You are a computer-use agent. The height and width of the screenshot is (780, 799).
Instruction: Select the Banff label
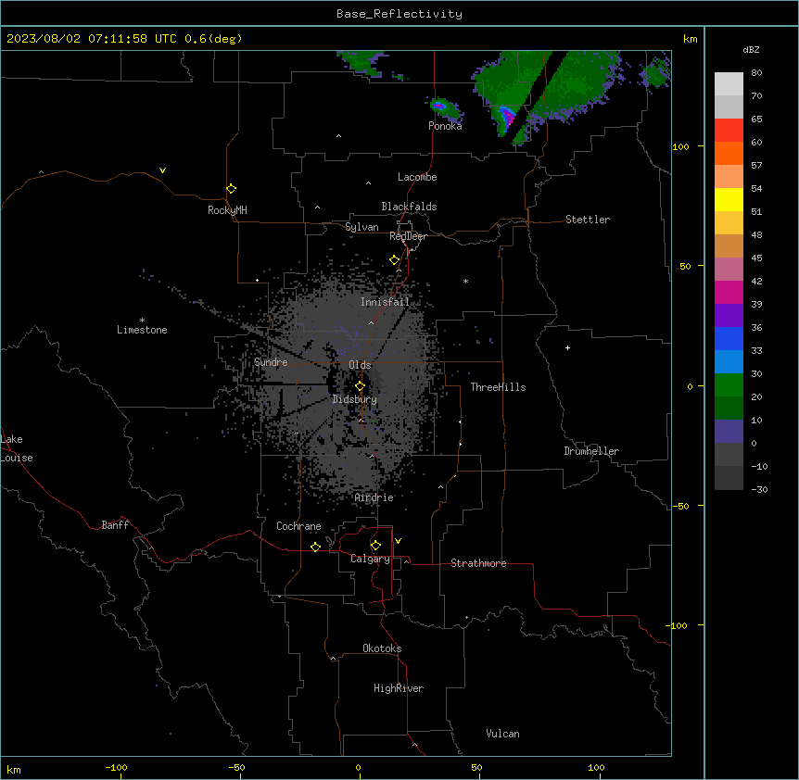click(115, 525)
